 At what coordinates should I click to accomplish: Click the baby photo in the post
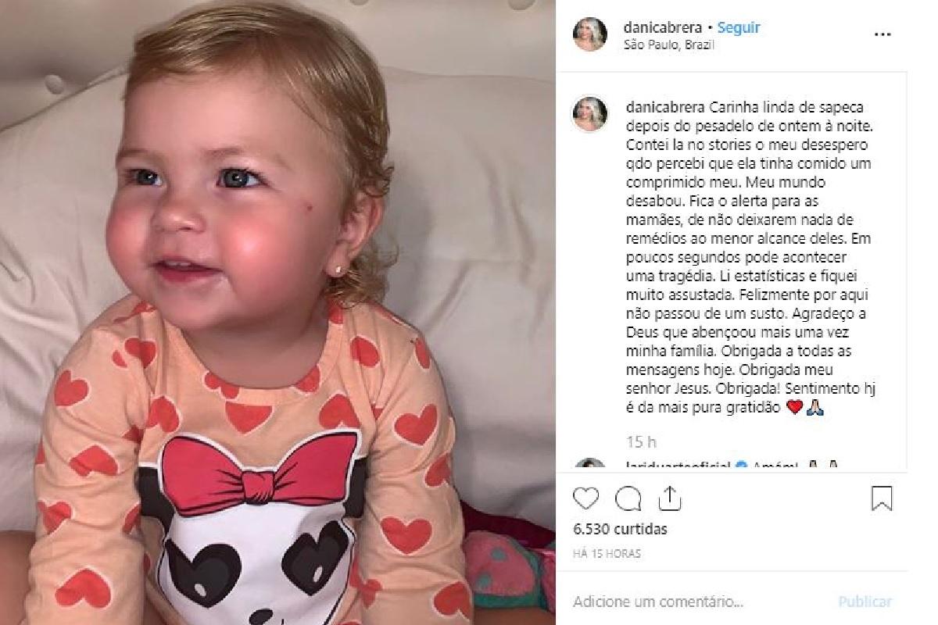[277, 312]
